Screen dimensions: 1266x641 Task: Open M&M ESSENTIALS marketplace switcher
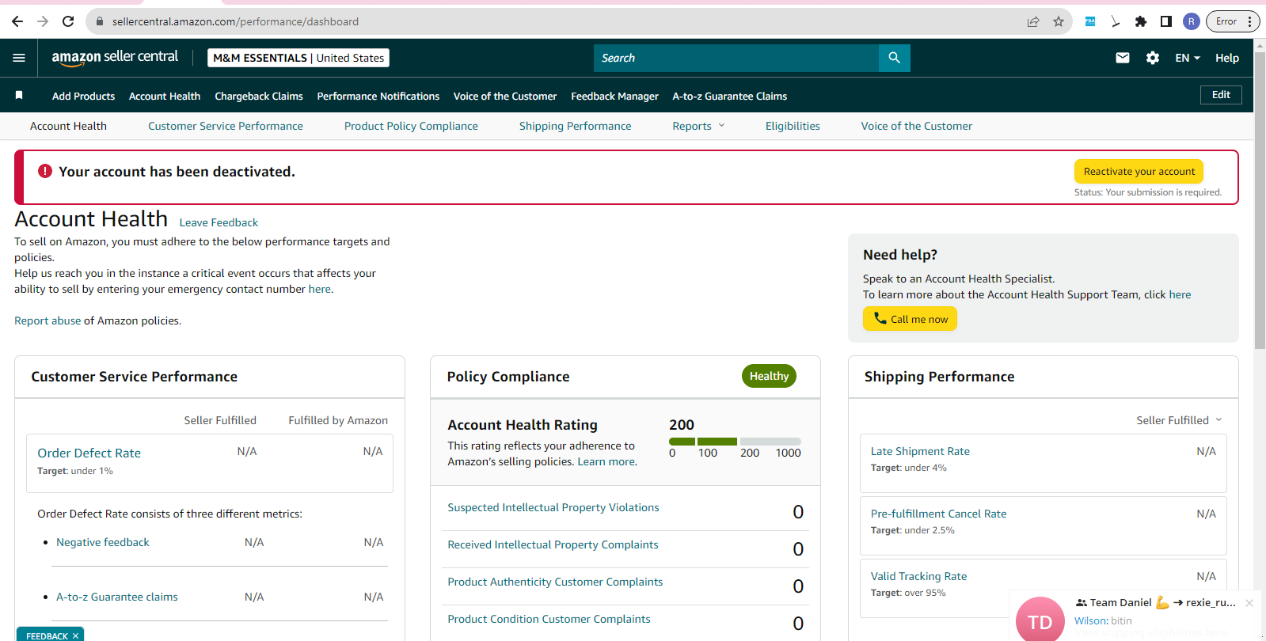click(298, 58)
